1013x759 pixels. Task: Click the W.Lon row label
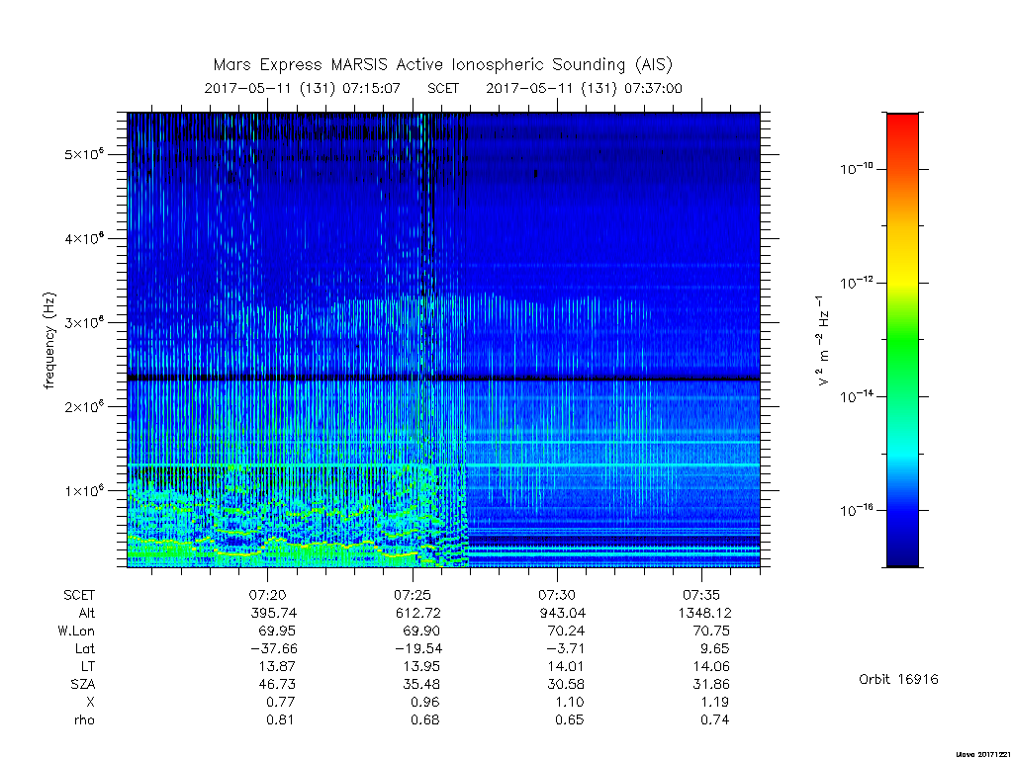click(75, 632)
